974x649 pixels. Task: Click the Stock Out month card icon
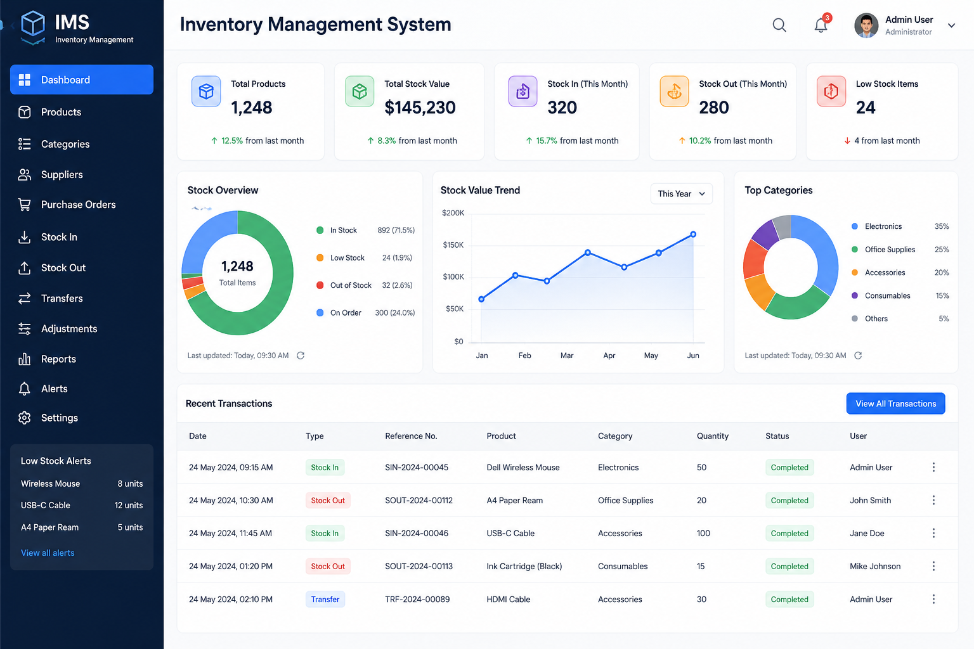coord(674,91)
